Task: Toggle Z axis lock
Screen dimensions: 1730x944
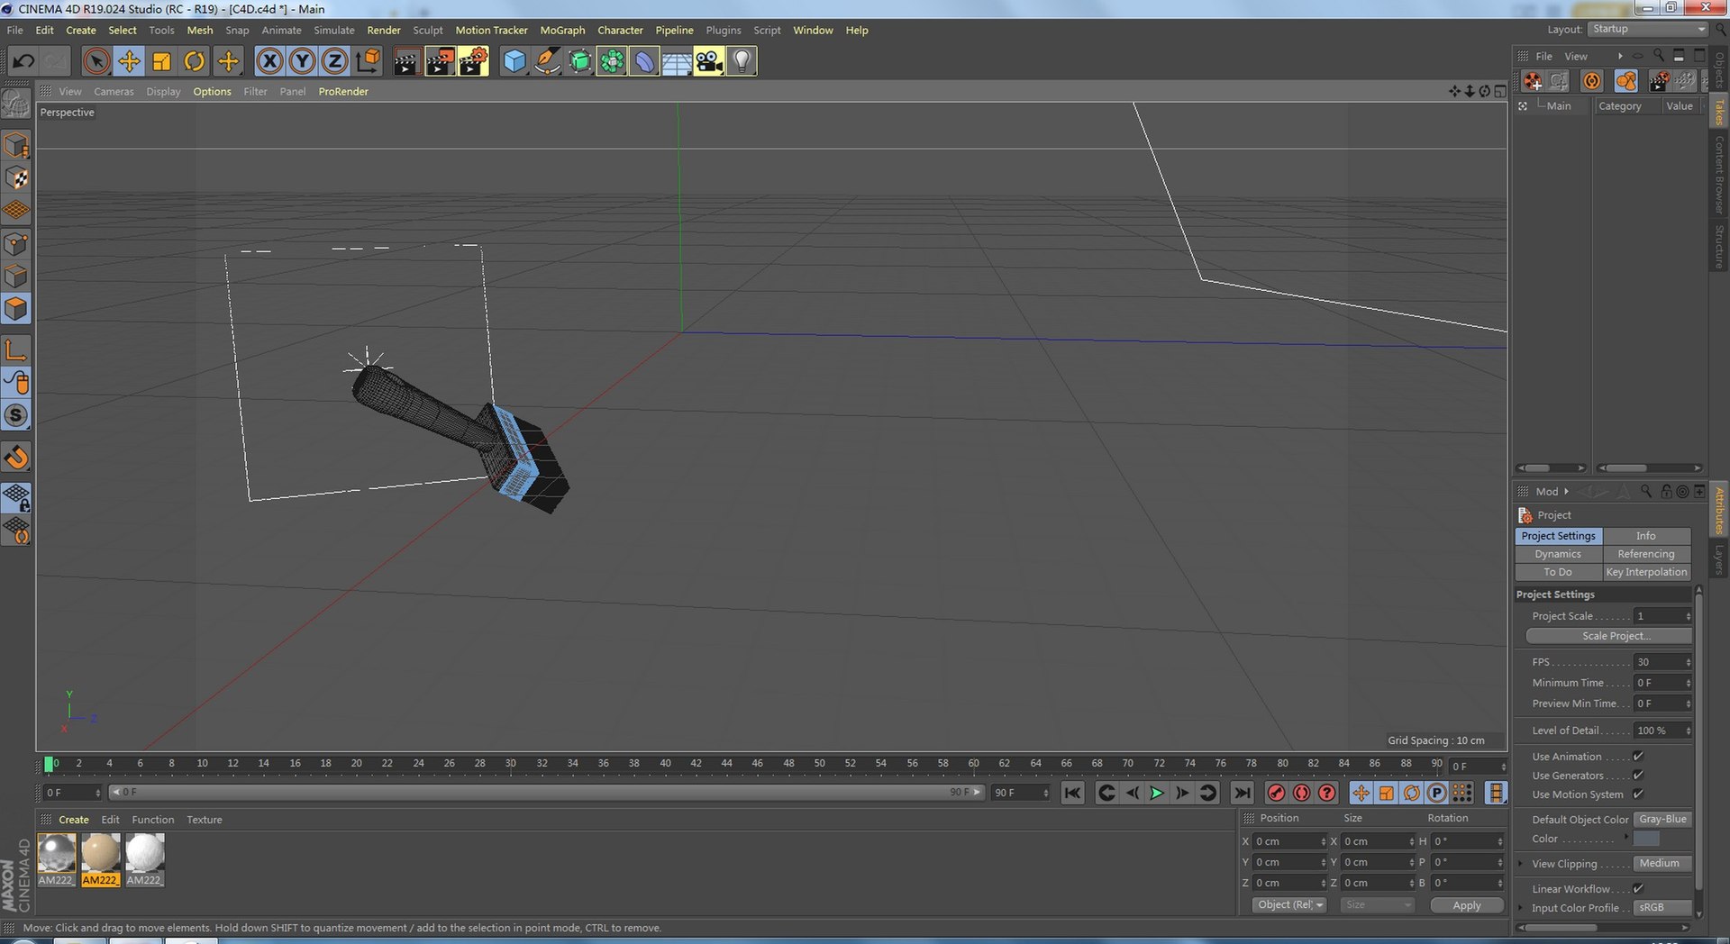Action: click(334, 61)
